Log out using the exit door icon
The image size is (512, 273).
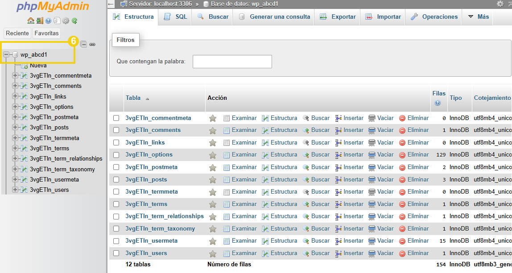click(x=39, y=21)
